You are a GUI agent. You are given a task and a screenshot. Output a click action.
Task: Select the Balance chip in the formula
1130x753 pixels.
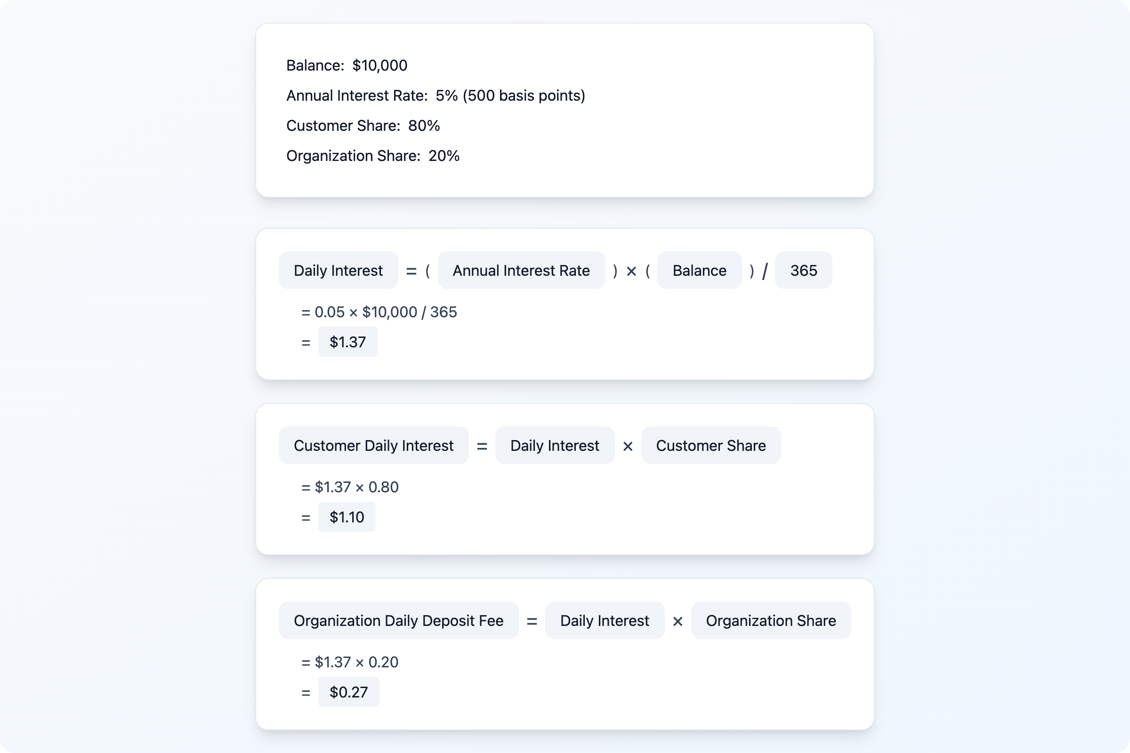[x=699, y=270]
